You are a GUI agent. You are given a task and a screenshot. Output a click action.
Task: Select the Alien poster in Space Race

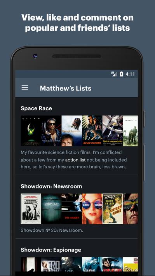point(31,131)
